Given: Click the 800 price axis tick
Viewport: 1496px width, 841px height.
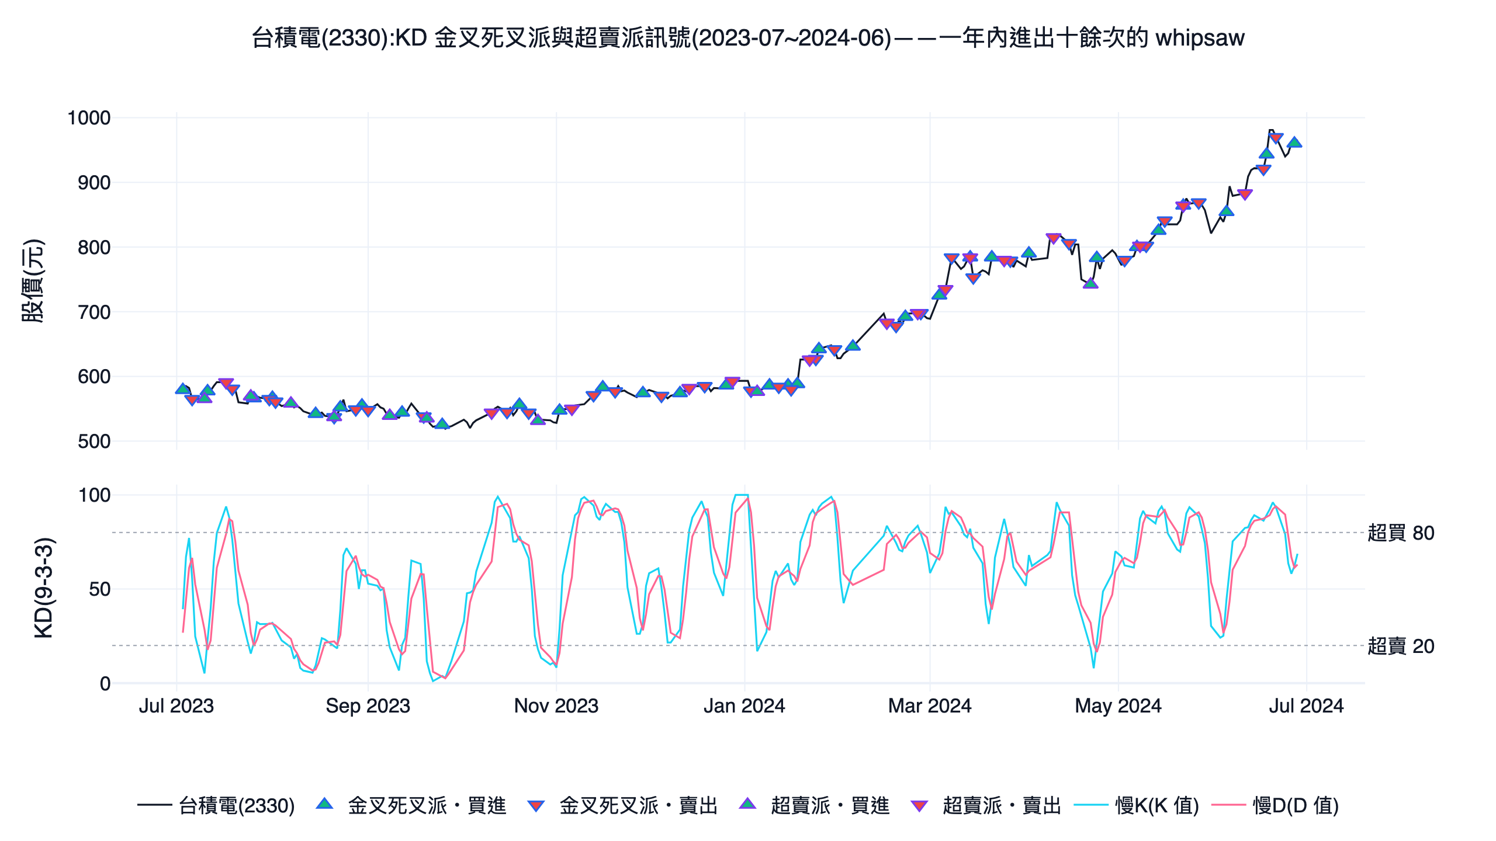Looking at the screenshot, I should pos(94,248).
